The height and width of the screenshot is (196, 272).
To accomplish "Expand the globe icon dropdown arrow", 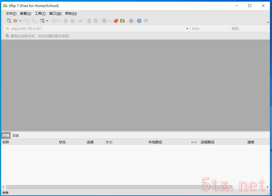I will 109,21.
